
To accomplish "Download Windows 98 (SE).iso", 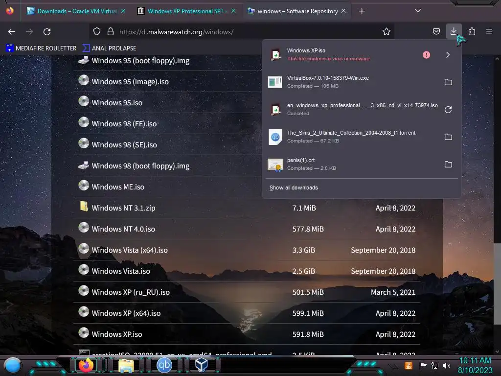I will [124, 145].
